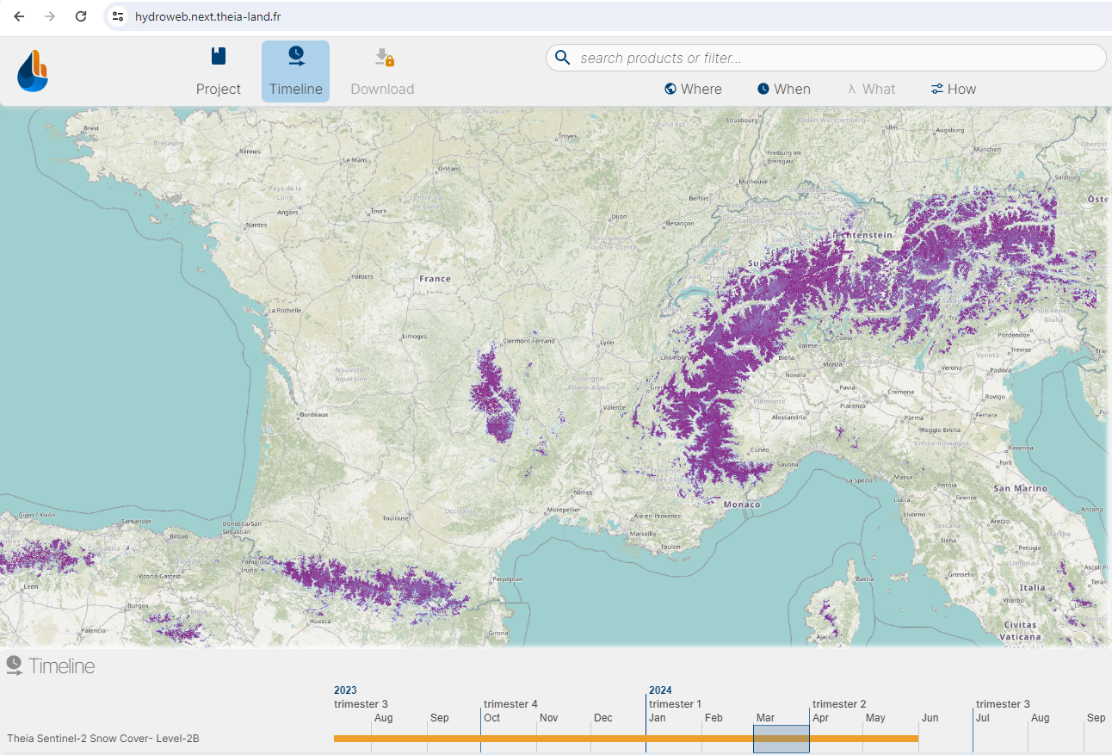1112x755 pixels.
Task: Select Theia Sentinel-2 Snow Cover Level-2B label
Action: (x=103, y=739)
